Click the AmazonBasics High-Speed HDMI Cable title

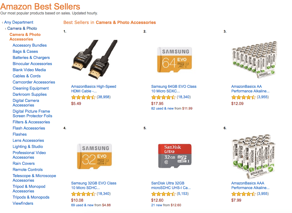[x=94, y=89]
